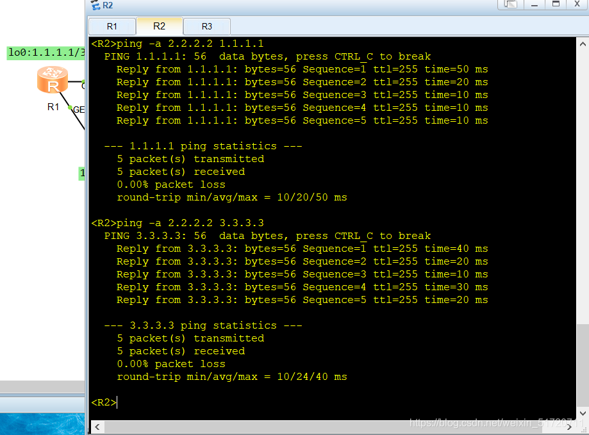
Task: Click the R2 window title icon
Action: click(95, 5)
